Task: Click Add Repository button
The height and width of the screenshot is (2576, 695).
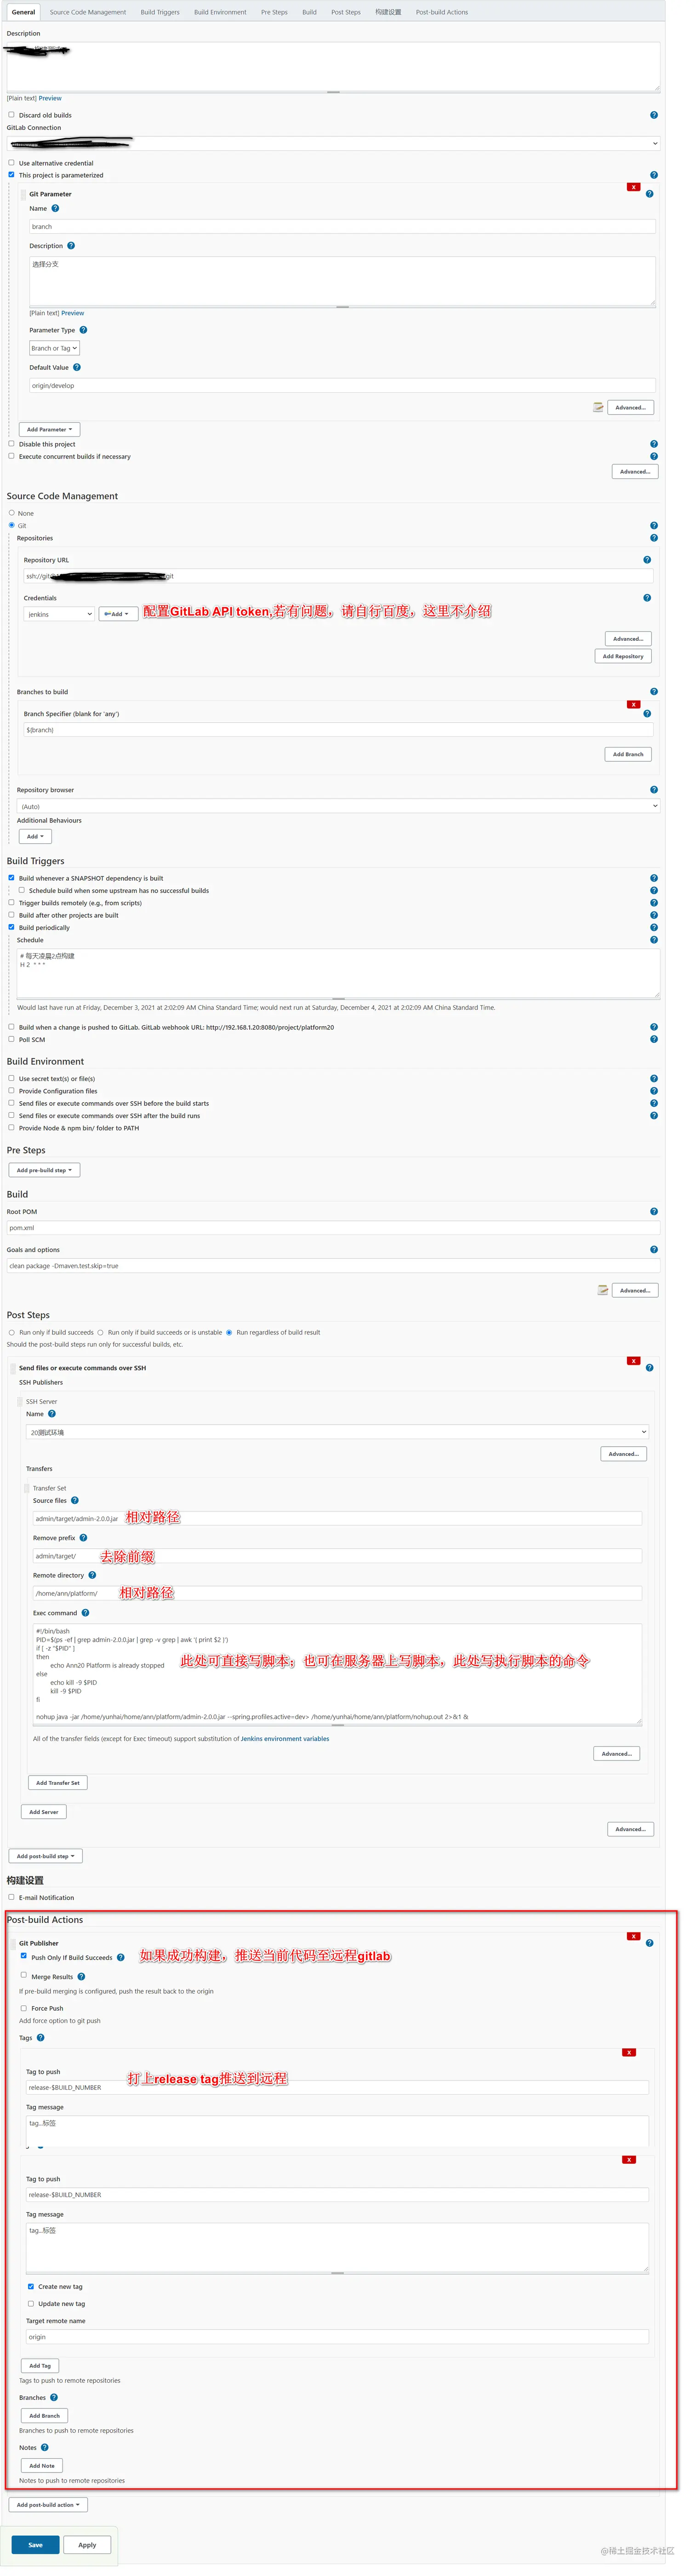Action: tap(623, 656)
